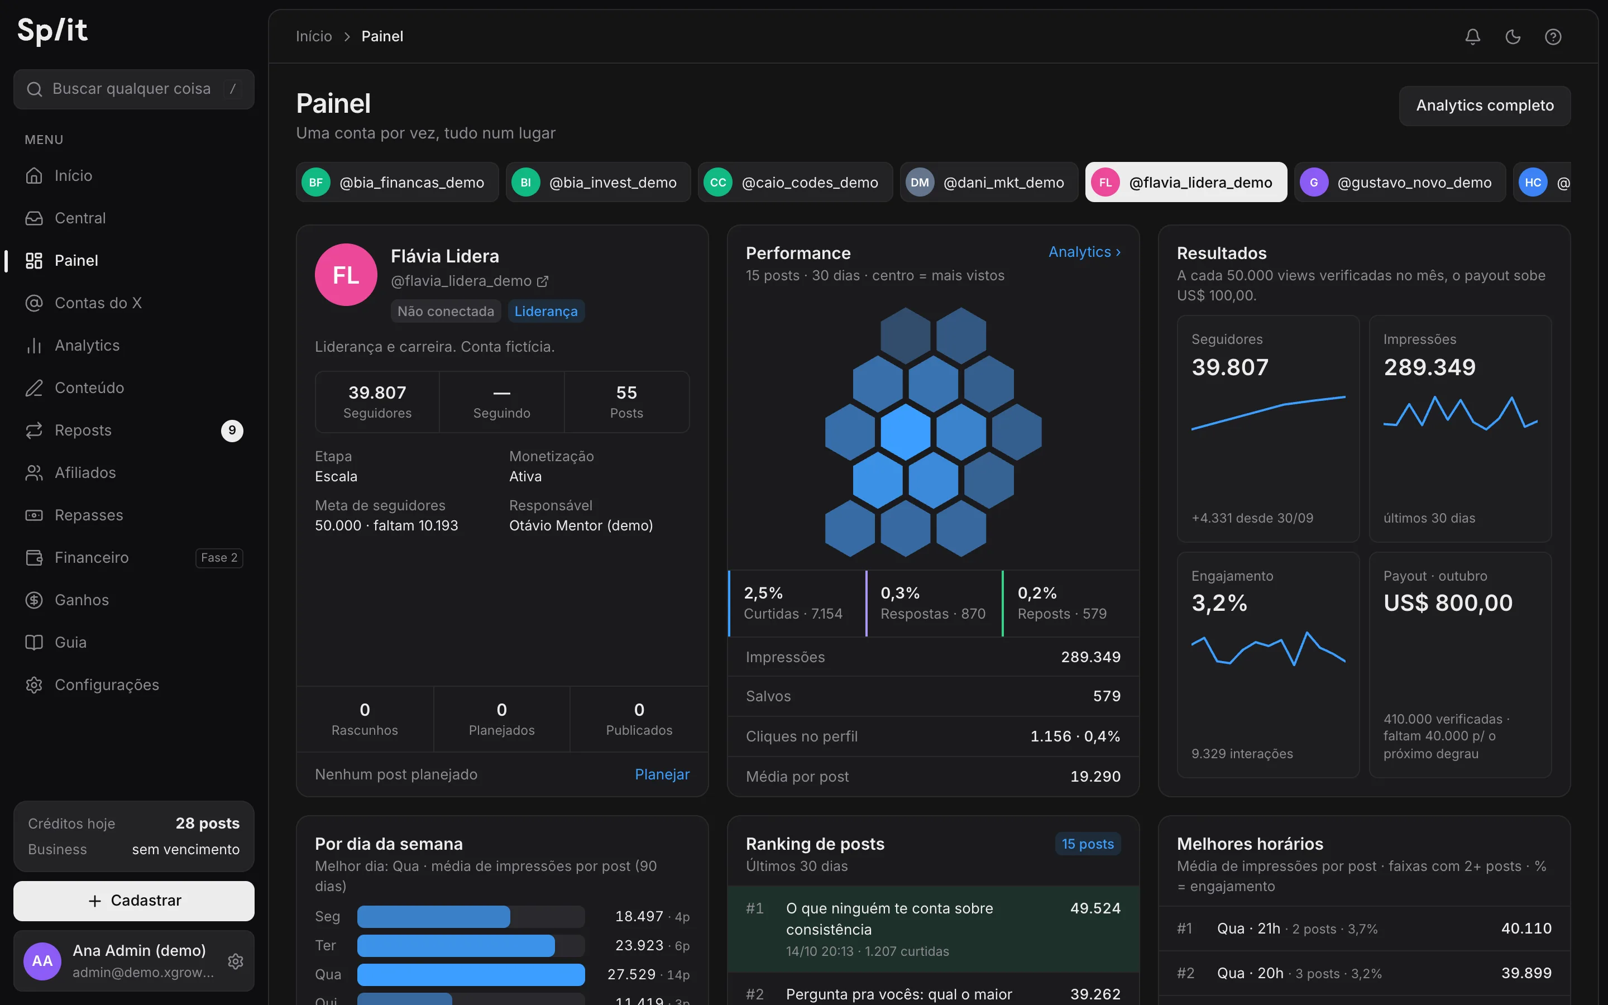Click the Configurações gear icon in menu
The image size is (1608, 1005).
[x=34, y=685]
